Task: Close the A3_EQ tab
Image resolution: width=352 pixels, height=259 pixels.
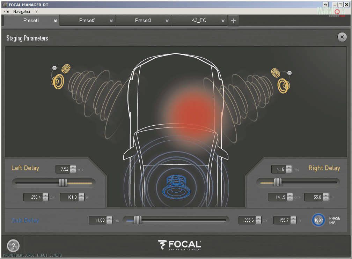Action: pyautogui.click(x=223, y=21)
